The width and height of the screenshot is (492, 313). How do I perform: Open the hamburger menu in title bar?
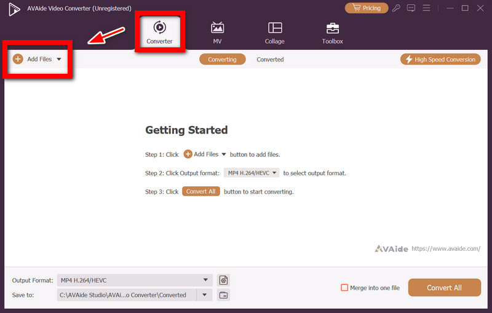[426, 8]
